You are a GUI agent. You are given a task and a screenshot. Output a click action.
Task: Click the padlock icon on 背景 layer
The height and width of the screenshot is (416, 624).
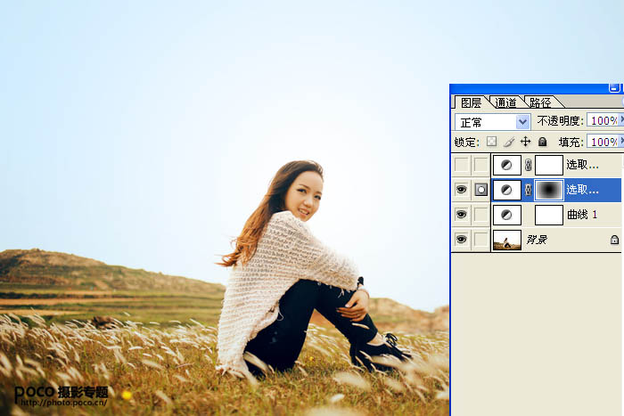[x=614, y=240]
